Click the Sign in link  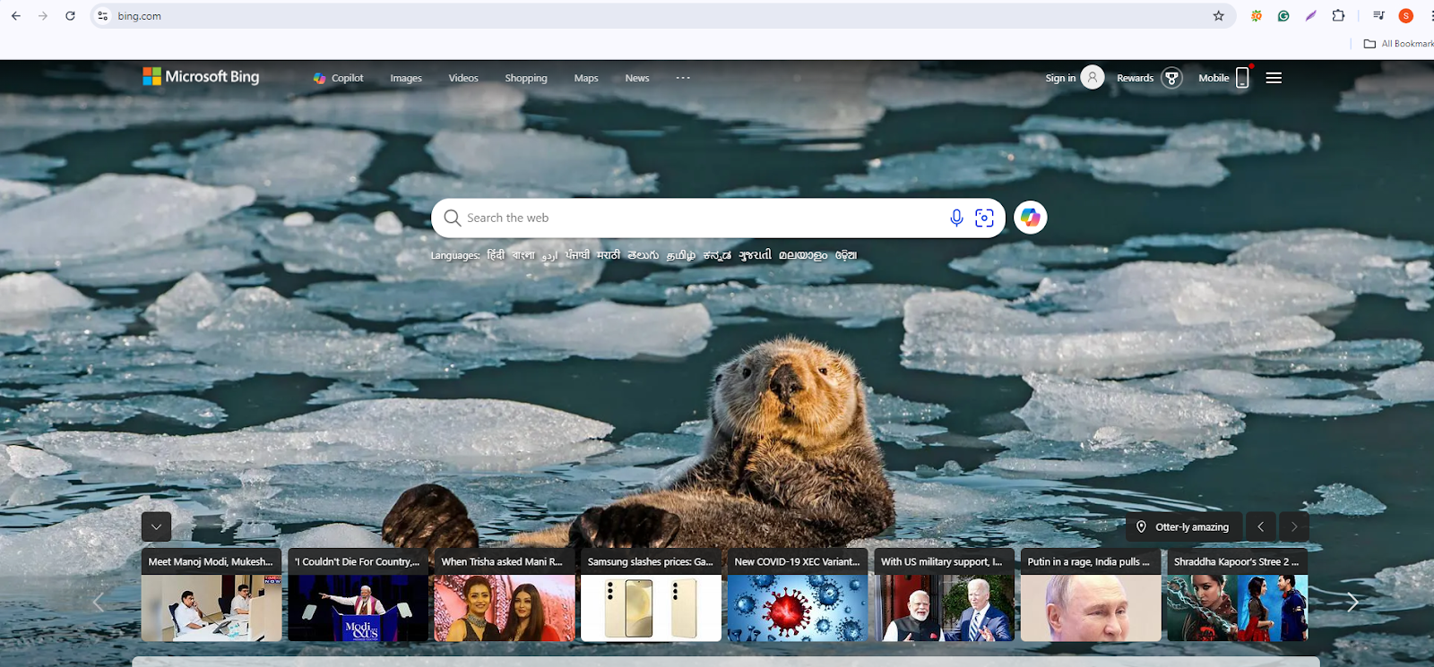tap(1060, 78)
